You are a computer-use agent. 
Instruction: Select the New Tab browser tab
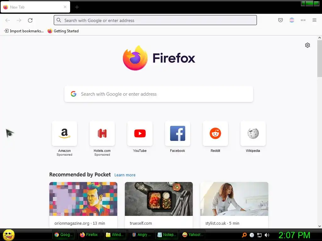(35, 7)
